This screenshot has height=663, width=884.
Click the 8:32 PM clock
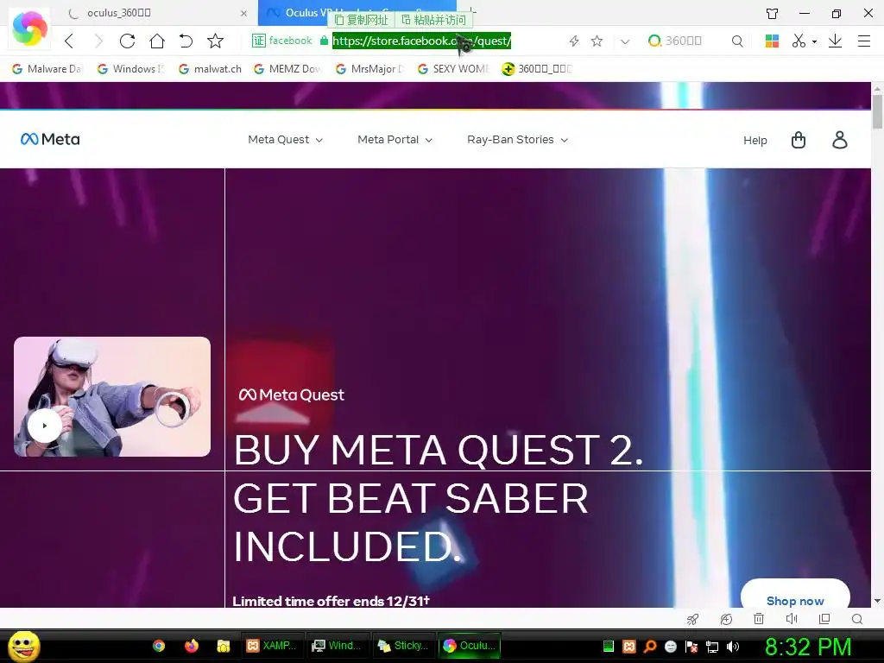click(808, 647)
